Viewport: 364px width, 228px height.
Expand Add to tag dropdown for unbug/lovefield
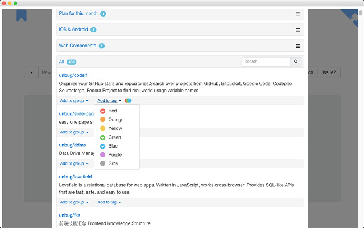109,202
